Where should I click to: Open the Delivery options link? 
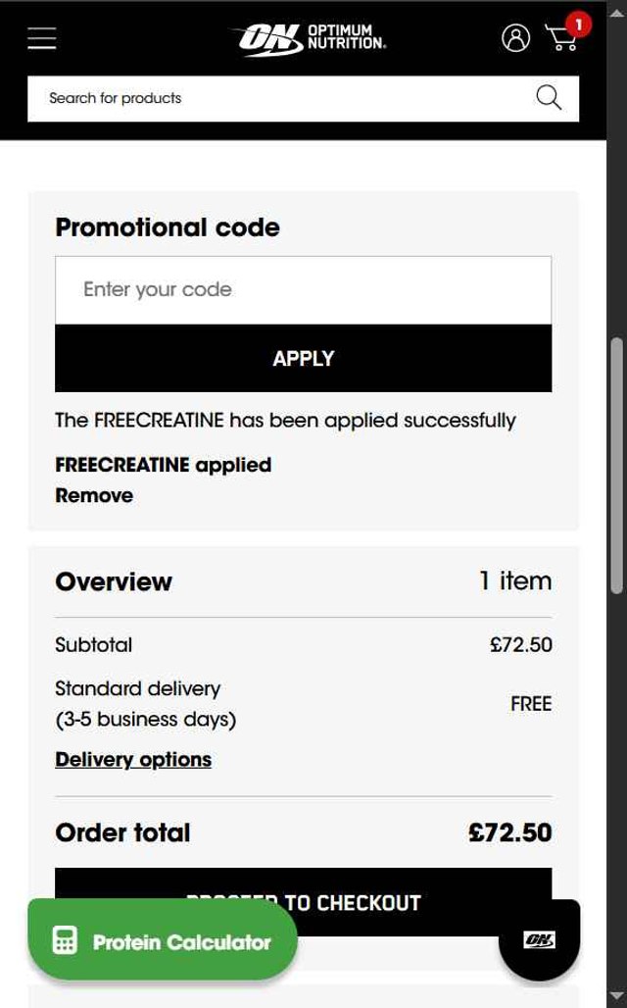(x=133, y=760)
